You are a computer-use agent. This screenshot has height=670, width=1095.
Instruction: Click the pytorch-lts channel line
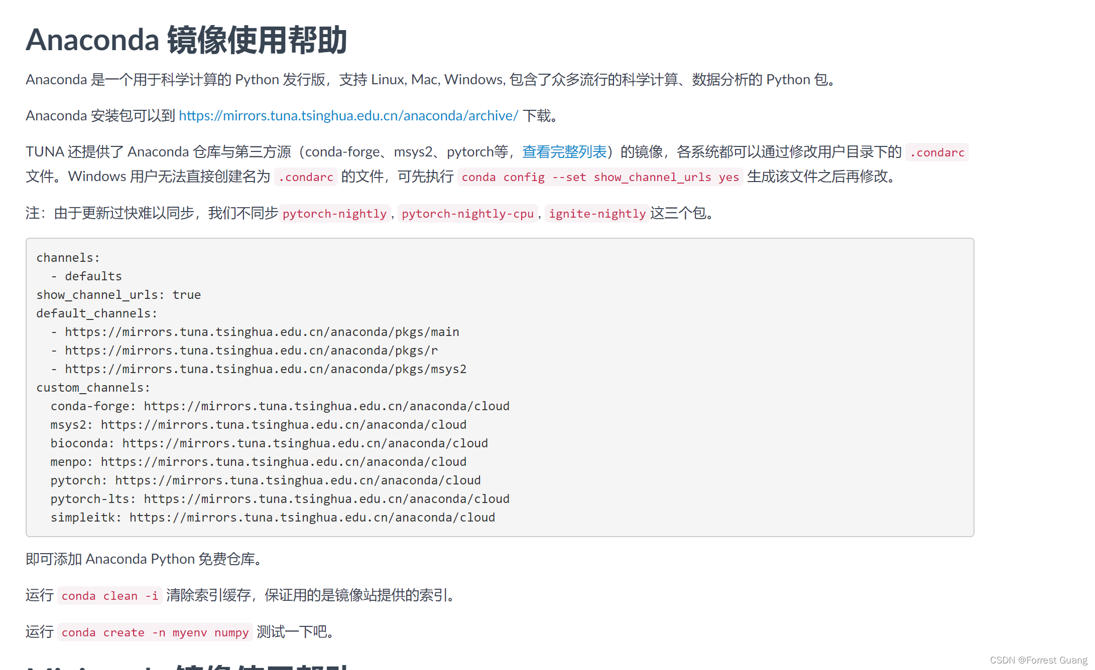[x=280, y=499]
